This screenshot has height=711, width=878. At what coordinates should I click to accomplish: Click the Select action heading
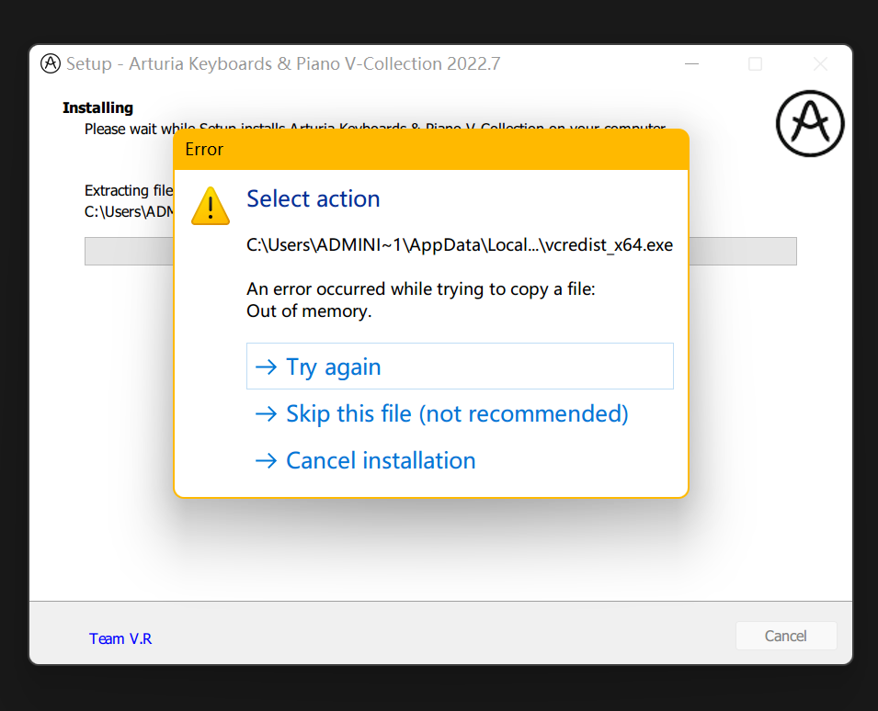click(313, 199)
